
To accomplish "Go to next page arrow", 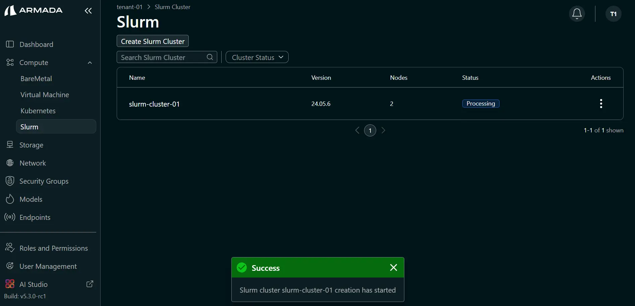I will click(x=383, y=130).
